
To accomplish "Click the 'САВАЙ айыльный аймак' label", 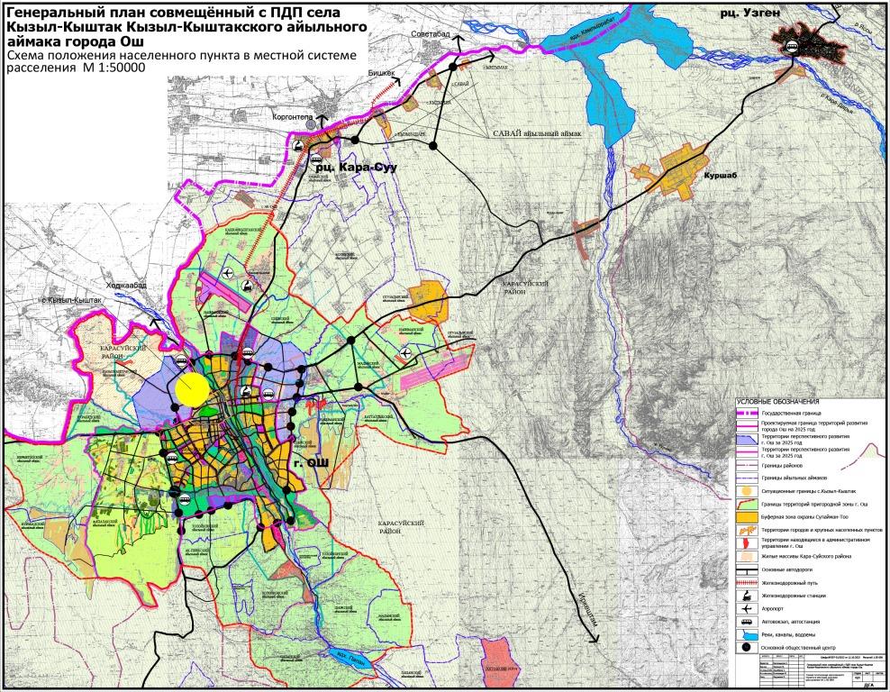I will [x=536, y=133].
